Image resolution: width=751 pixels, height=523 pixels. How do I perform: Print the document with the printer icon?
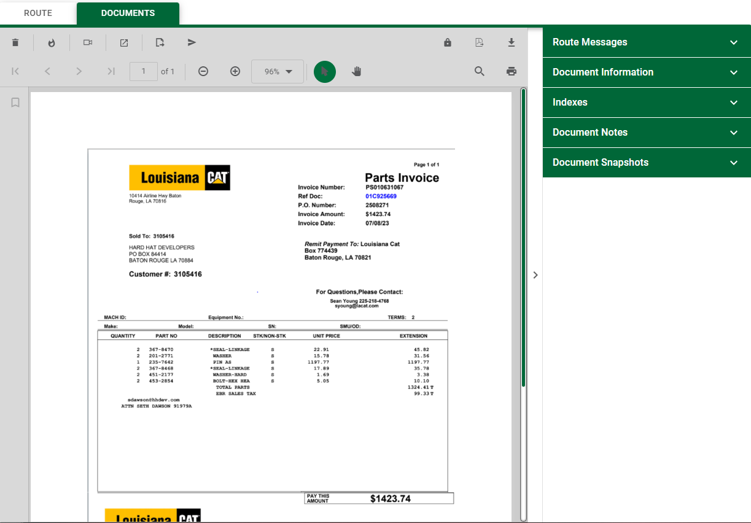point(512,71)
